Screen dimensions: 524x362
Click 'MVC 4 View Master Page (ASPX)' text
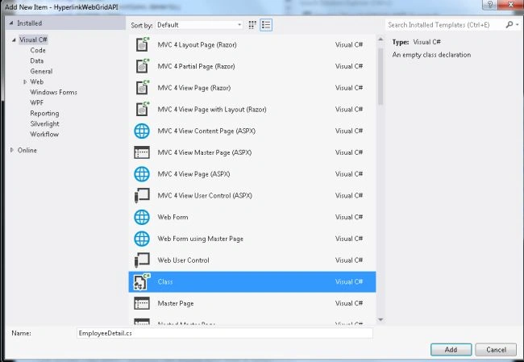[205, 152]
